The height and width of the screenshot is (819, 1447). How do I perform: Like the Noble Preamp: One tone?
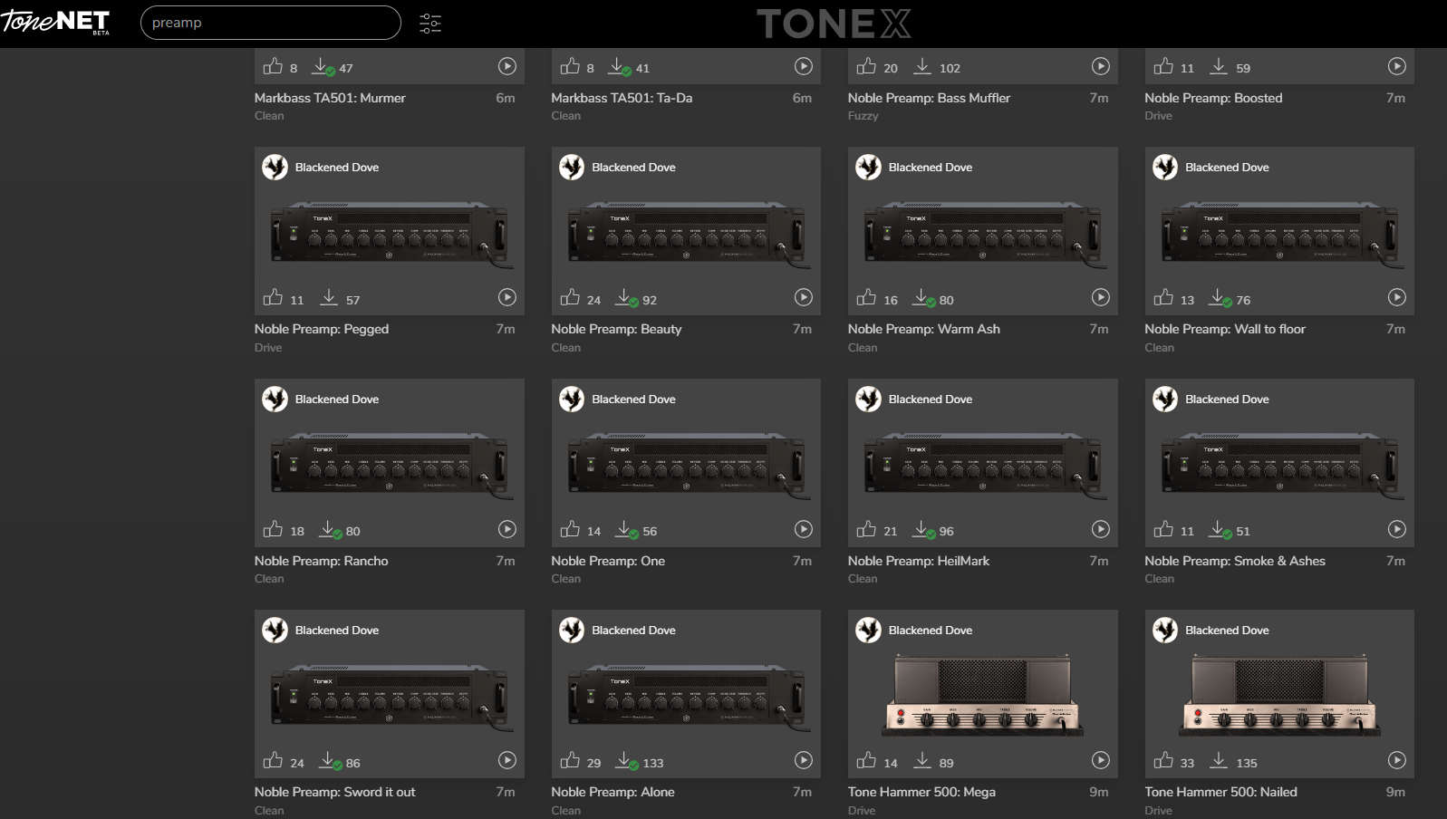tap(570, 529)
